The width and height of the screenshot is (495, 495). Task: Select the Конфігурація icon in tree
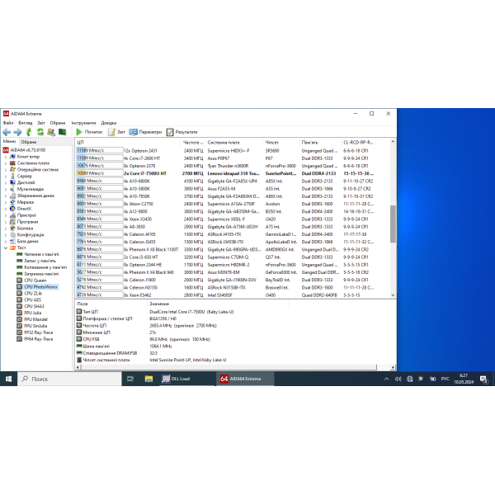pyautogui.click(x=12, y=235)
